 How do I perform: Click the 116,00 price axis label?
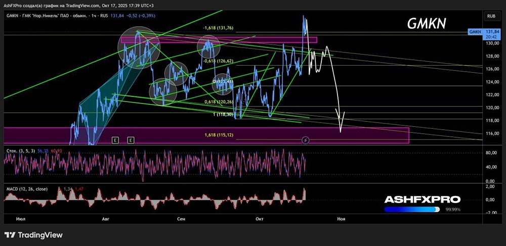click(491, 134)
